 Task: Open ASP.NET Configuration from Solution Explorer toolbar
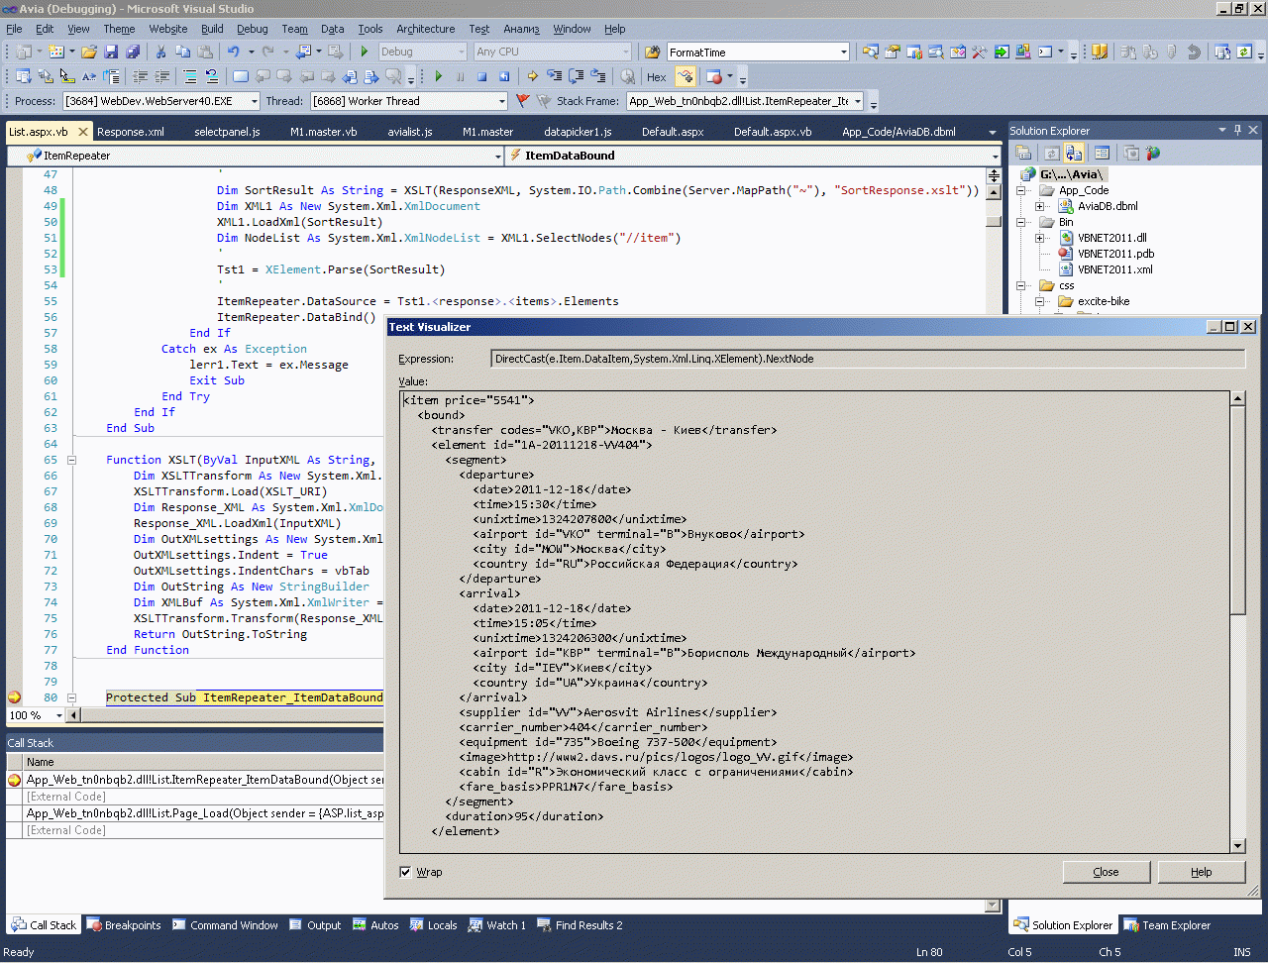pos(1152,152)
